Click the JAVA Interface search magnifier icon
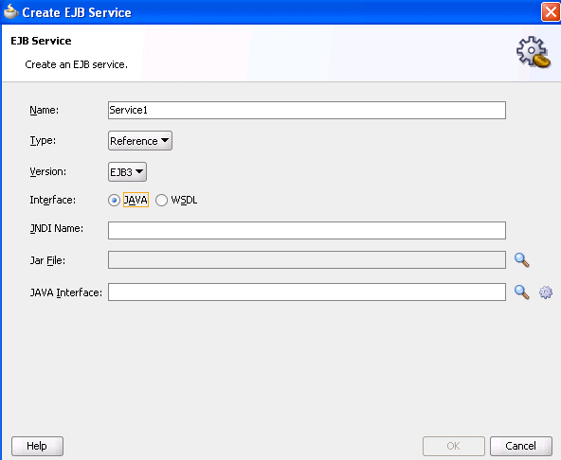Screen dimensions: 561x460 point(522,292)
